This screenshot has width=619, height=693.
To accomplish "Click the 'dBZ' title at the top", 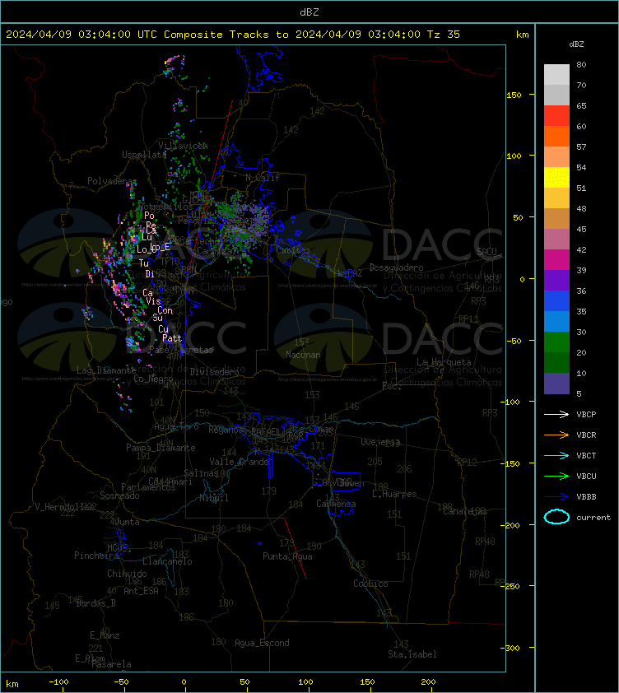I will pos(309,12).
